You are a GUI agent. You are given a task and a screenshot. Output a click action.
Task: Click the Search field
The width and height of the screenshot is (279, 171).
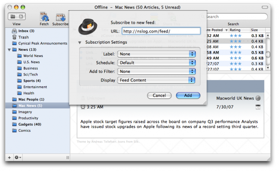pos(234,17)
